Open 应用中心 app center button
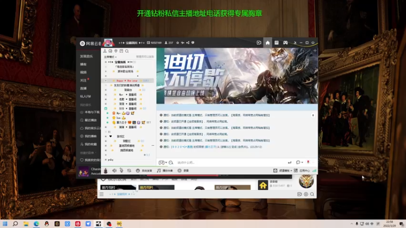Image resolution: width=406 pixels, height=228 pixels. tap(302, 171)
